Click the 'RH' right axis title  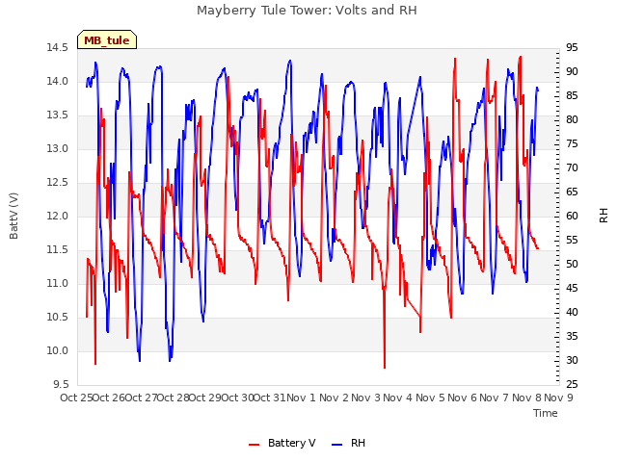[604, 216]
